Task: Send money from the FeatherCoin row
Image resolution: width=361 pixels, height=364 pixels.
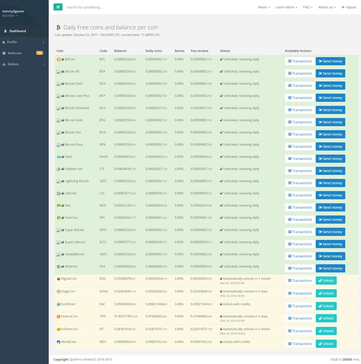Action: pos(330,171)
